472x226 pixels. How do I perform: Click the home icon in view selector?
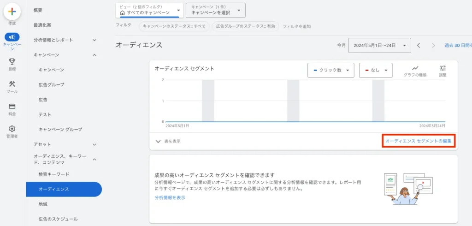pos(122,12)
